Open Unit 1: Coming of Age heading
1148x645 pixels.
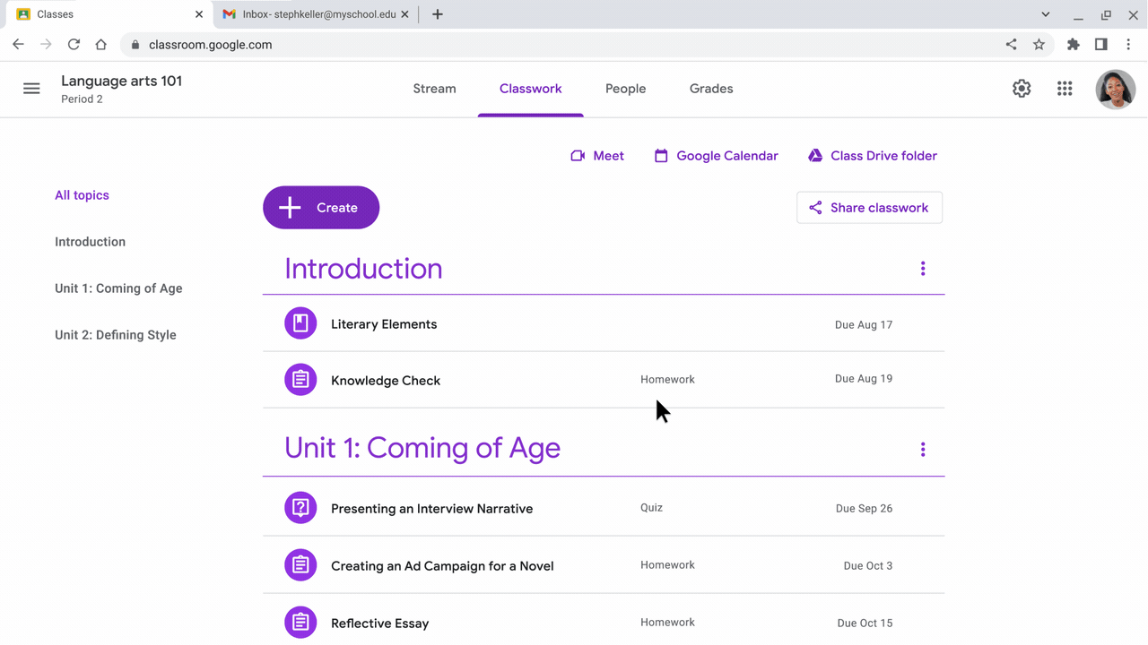[x=422, y=448]
